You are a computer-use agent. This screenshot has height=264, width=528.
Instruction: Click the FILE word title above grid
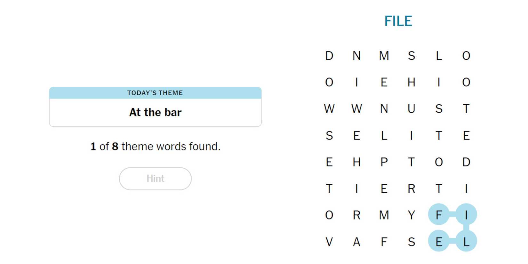pyautogui.click(x=398, y=21)
